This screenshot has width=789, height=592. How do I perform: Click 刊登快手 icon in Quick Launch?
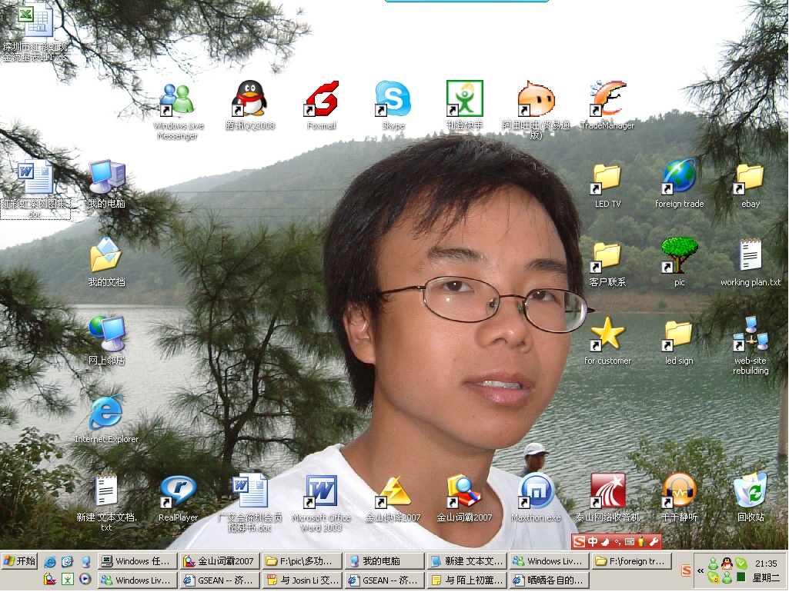pyautogui.click(x=68, y=579)
